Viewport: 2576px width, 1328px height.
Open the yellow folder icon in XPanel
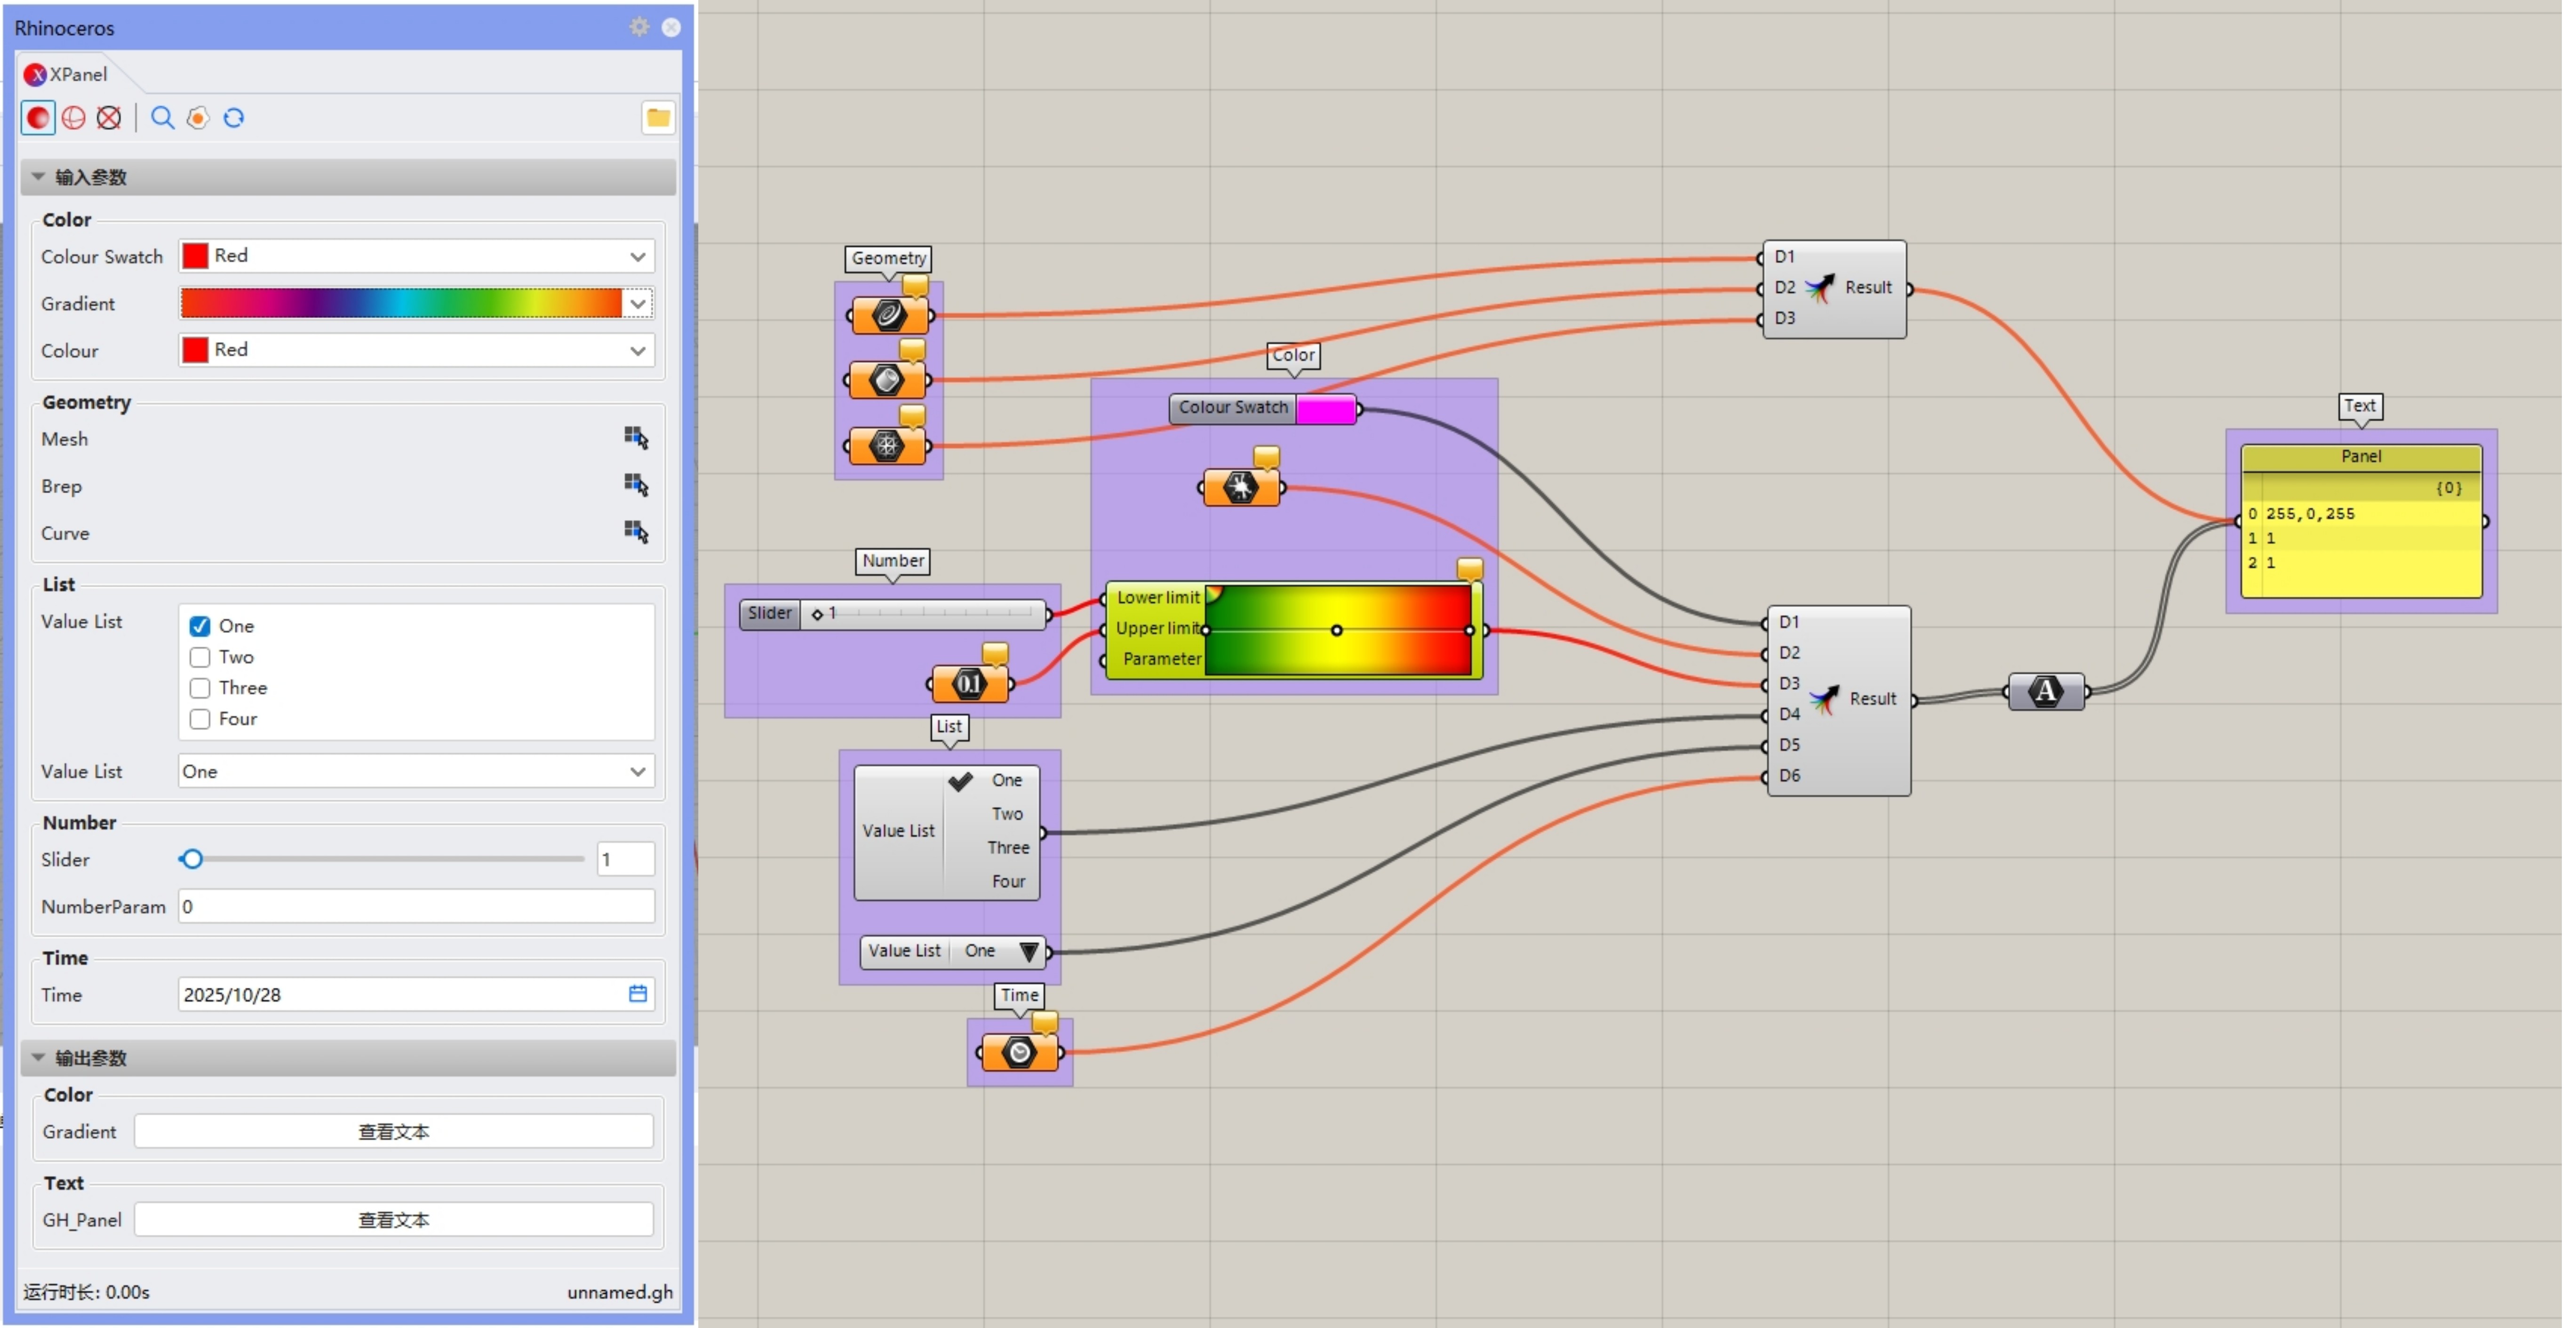click(x=658, y=118)
